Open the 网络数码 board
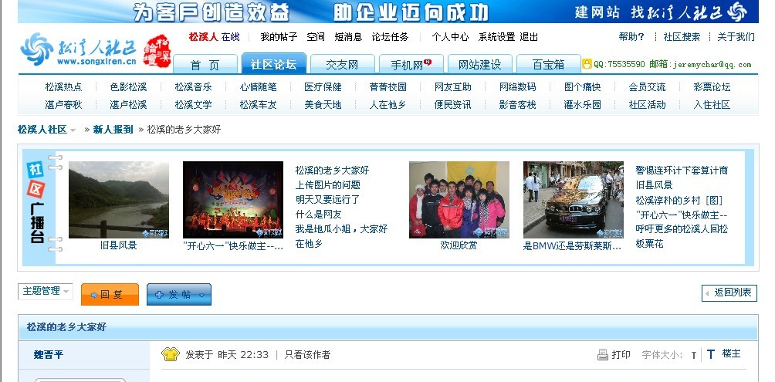 tap(517, 87)
